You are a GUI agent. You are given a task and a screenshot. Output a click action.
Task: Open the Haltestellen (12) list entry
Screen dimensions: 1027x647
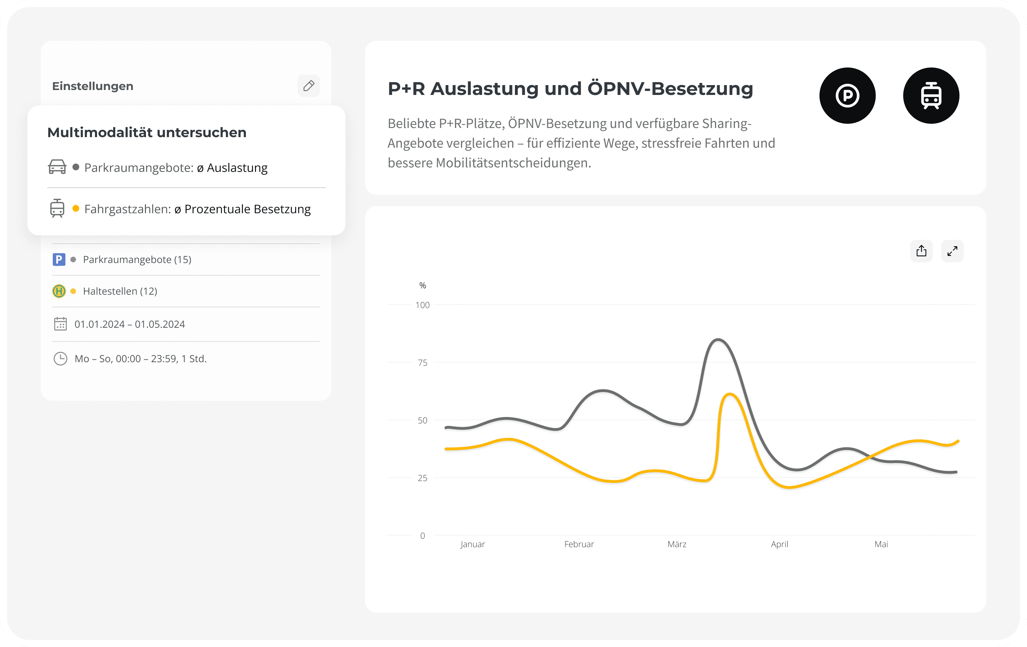pos(120,291)
